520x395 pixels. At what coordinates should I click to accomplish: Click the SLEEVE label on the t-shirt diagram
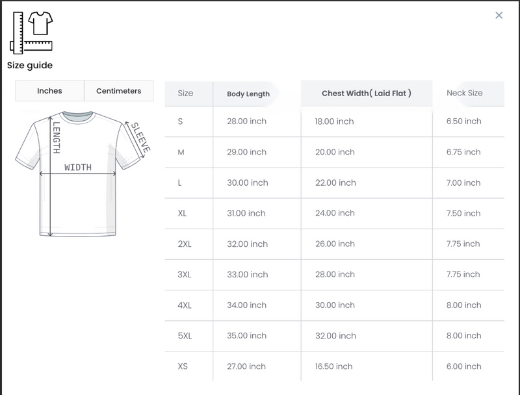click(x=140, y=137)
